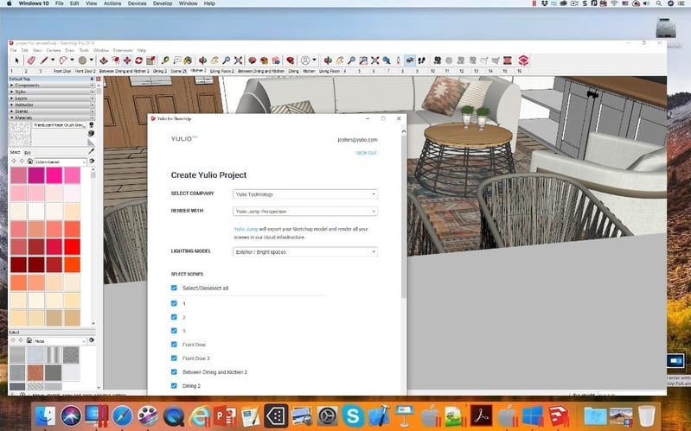Uncheck scene 2 checkbox
The height and width of the screenshot is (431, 691).
click(x=174, y=317)
